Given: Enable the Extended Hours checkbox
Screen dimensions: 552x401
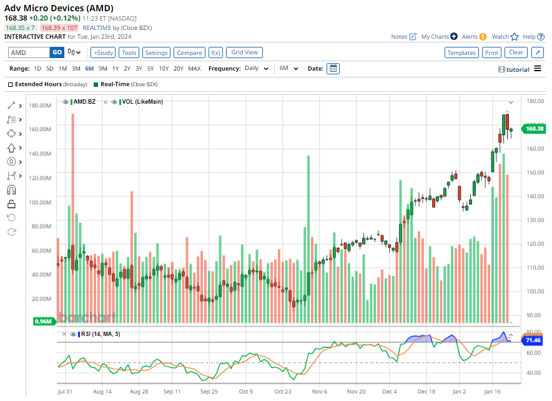Looking at the screenshot, I should (x=11, y=84).
